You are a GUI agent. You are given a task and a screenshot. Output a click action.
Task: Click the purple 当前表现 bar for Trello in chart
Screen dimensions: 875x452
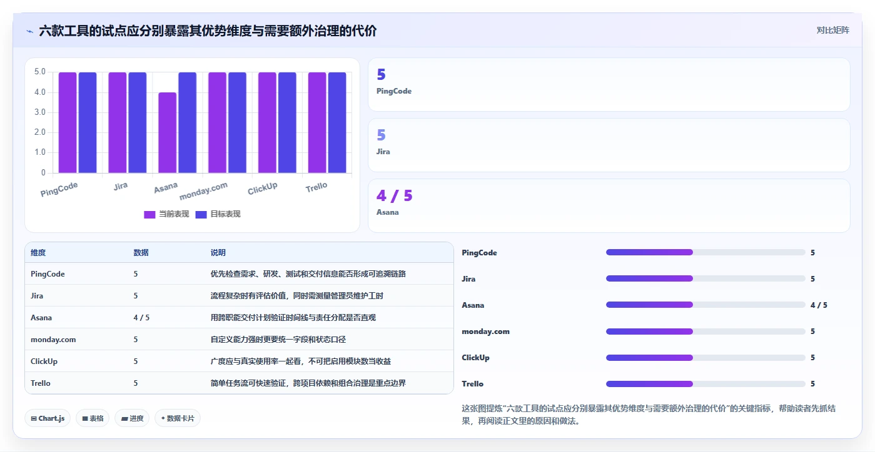pos(317,122)
